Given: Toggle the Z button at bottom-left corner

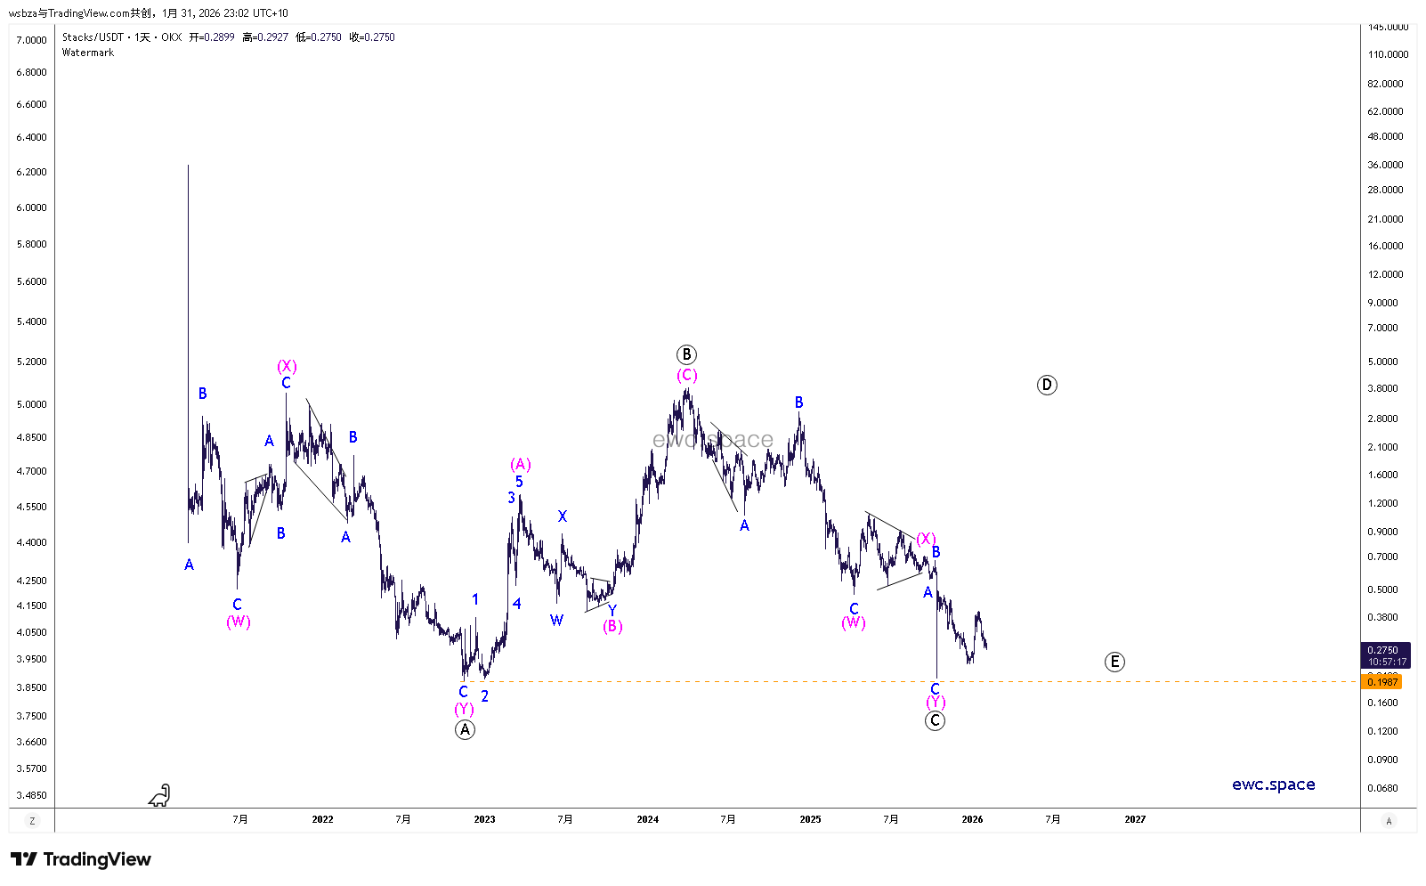Looking at the screenshot, I should pyautogui.click(x=32, y=821).
